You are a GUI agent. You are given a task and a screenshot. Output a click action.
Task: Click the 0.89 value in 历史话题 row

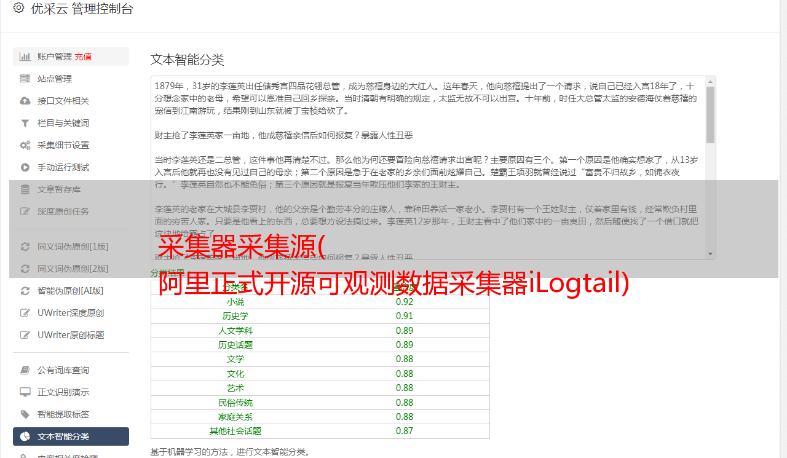[x=405, y=345]
